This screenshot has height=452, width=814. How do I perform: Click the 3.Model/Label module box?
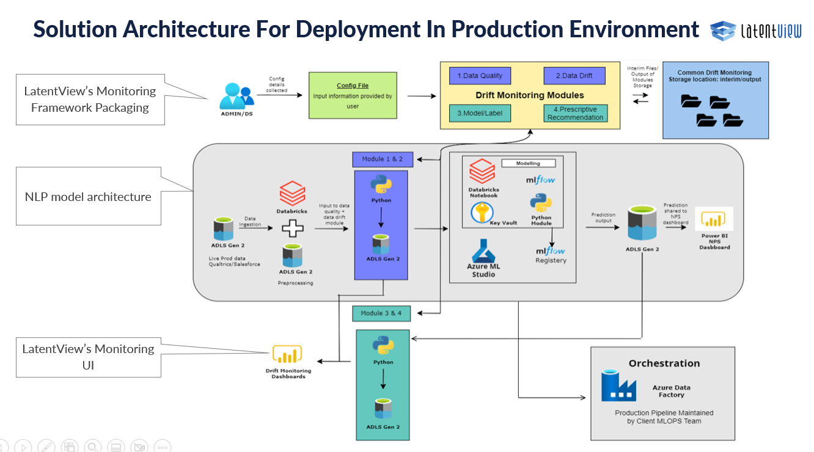[x=480, y=113]
